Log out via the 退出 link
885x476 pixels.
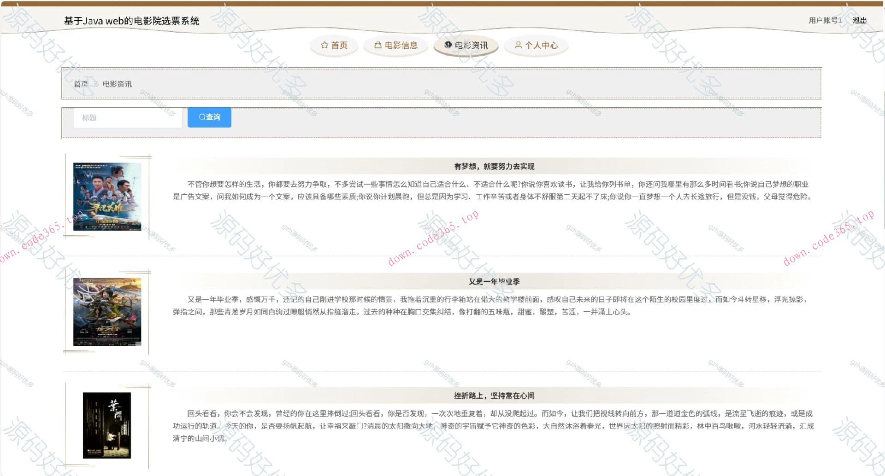(x=860, y=20)
